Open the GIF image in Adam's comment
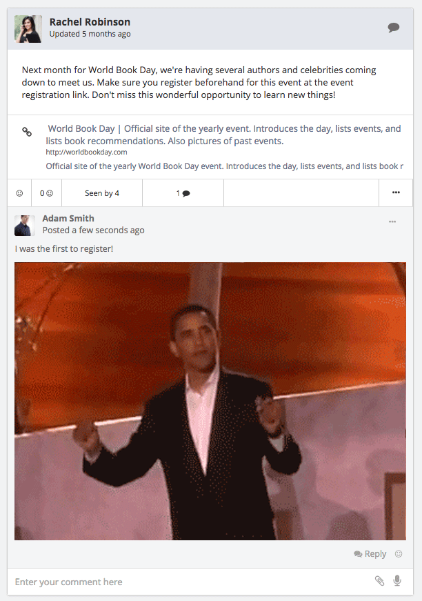Viewport: 422px width, 601px height. (x=210, y=401)
